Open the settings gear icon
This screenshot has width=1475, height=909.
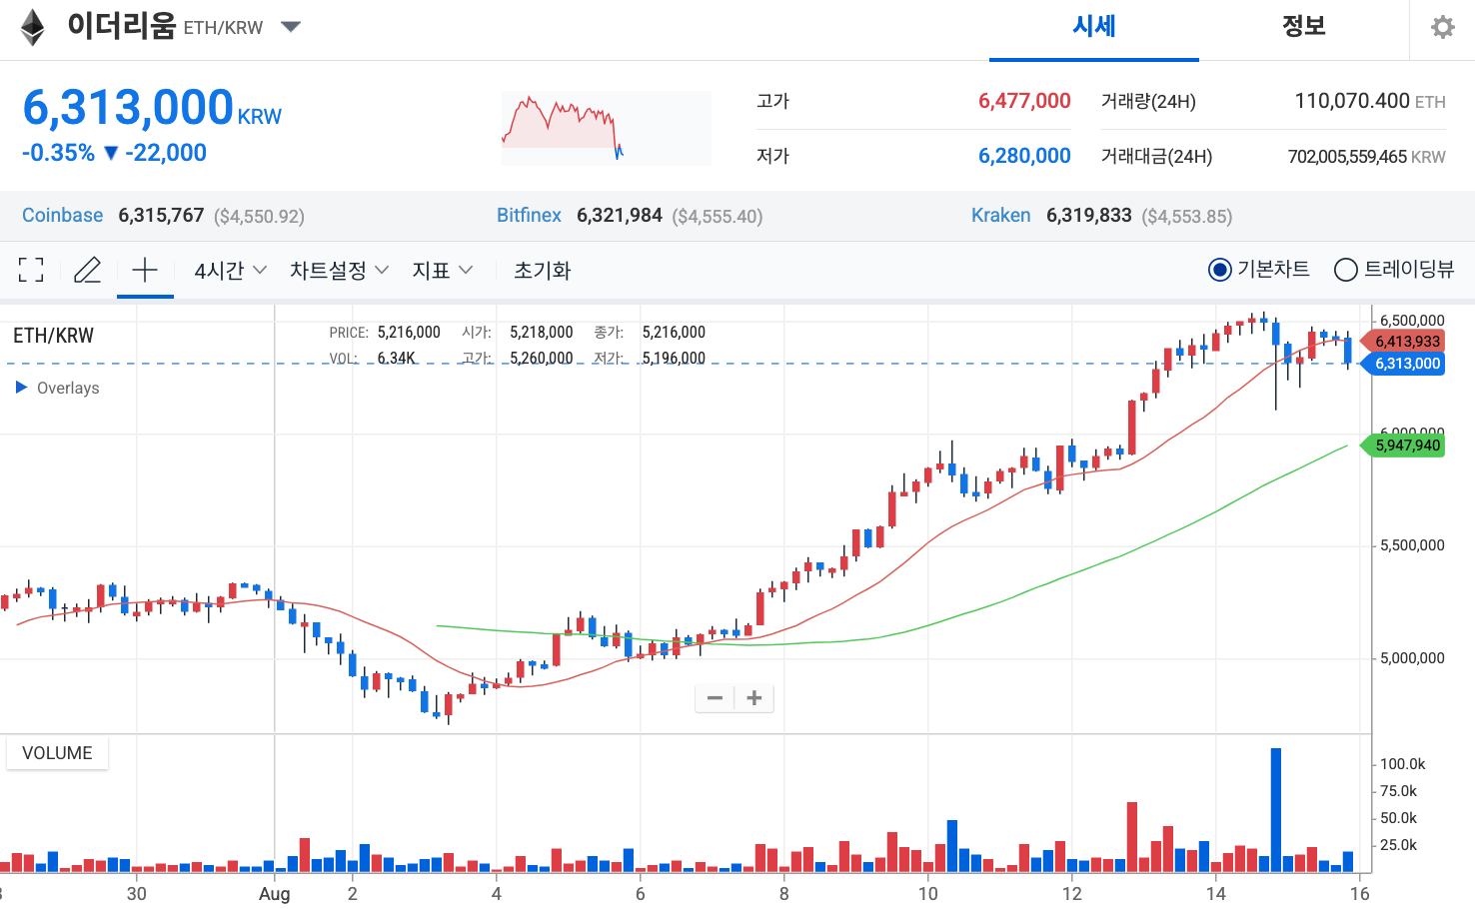(x=1442, y=26)
